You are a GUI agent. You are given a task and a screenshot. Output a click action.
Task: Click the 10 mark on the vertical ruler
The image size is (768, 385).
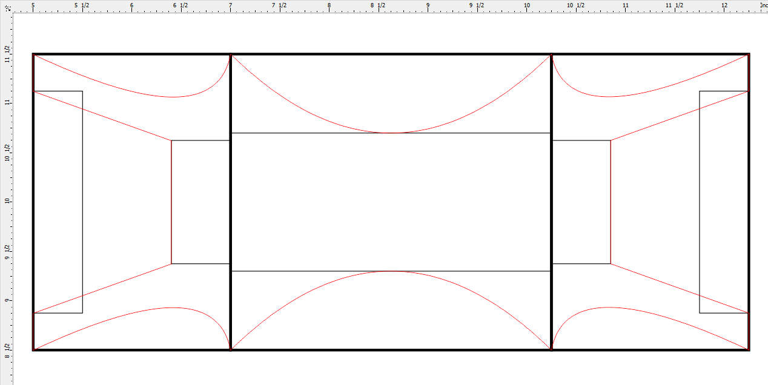7,201
